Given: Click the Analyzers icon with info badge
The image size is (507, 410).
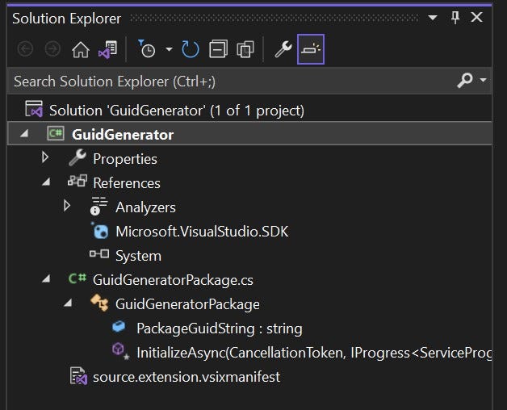Looking at the screenshot, I should [x=98, y=207].
